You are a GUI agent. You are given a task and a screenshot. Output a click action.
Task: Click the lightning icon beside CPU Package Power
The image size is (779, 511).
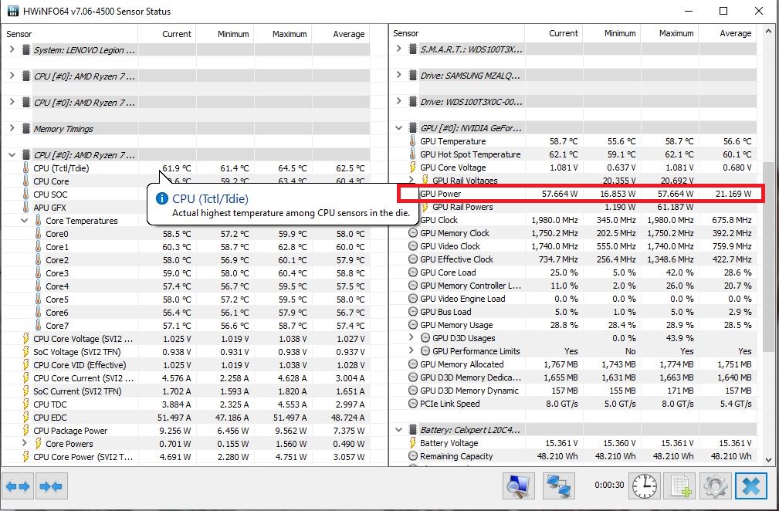coord(25,431)
